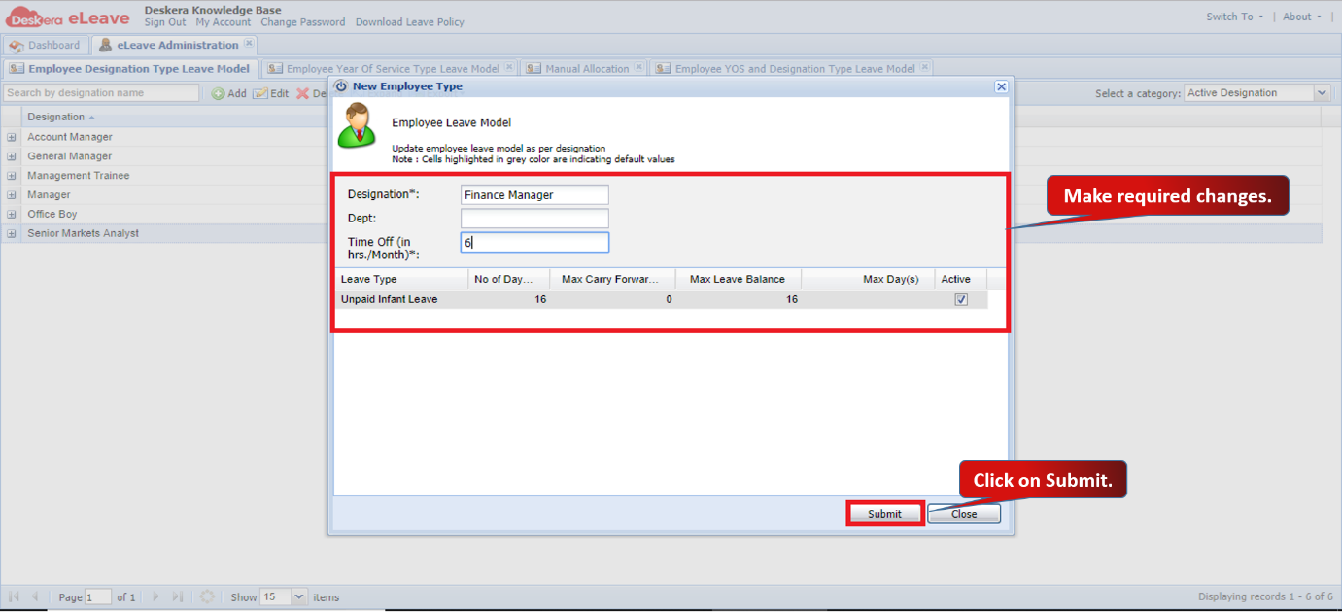The height and width of the screenshot is (613, 1342).
Task: Go to the previous page
Action: click(x=35, y=596)
